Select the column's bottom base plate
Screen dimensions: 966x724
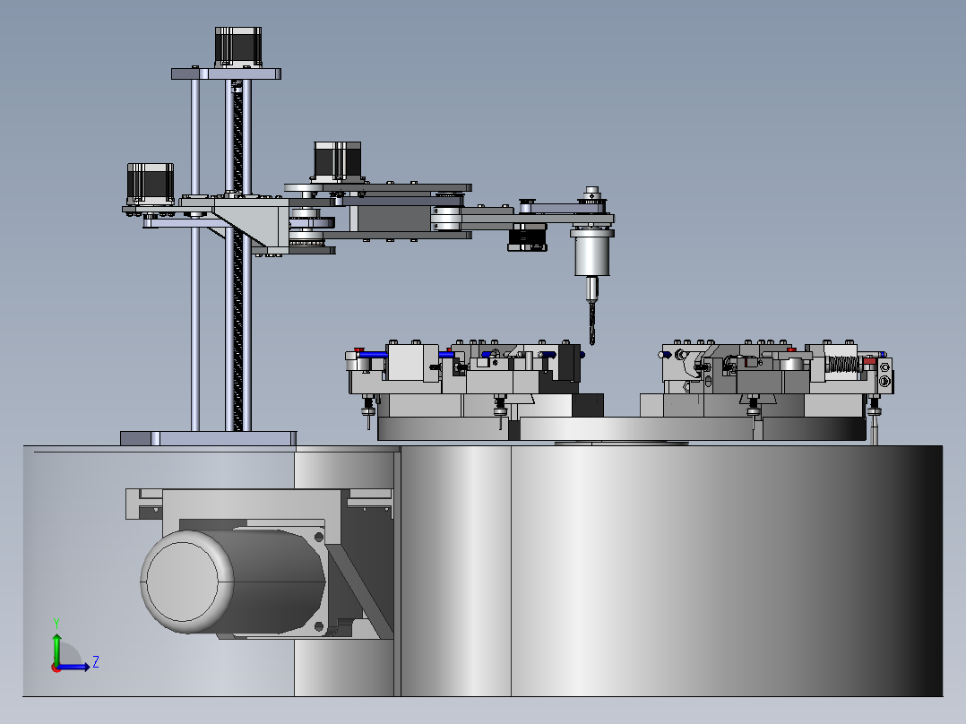coord(208,438)
